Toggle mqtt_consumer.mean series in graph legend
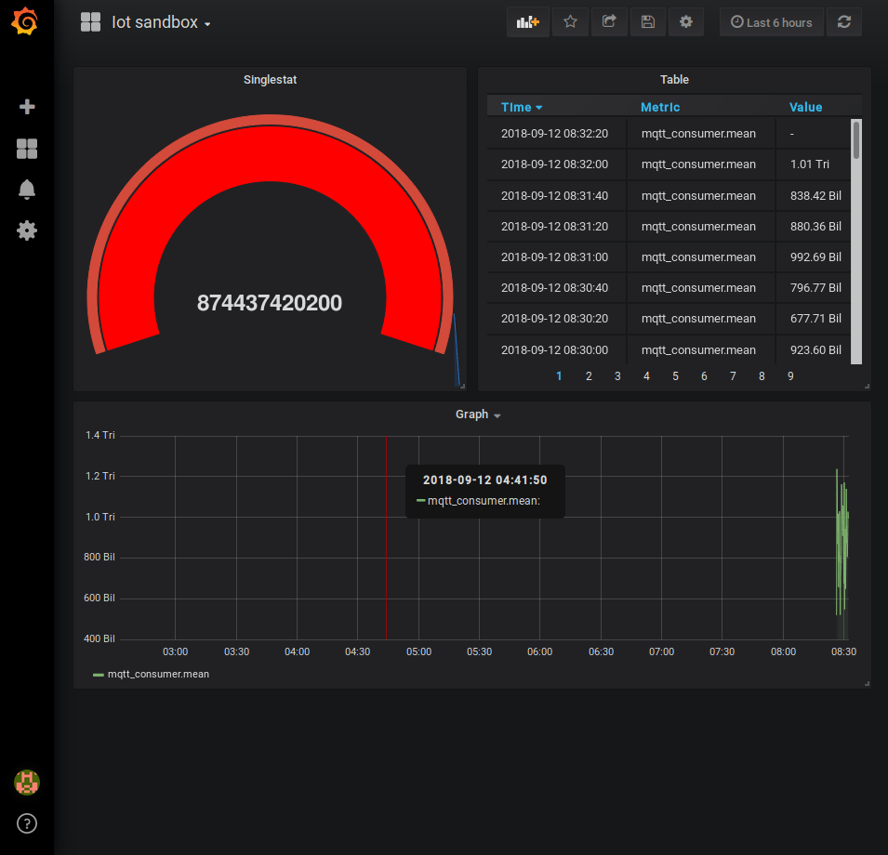Image resolution: width=888 pixels, height=855 pixels. [157, 674]
